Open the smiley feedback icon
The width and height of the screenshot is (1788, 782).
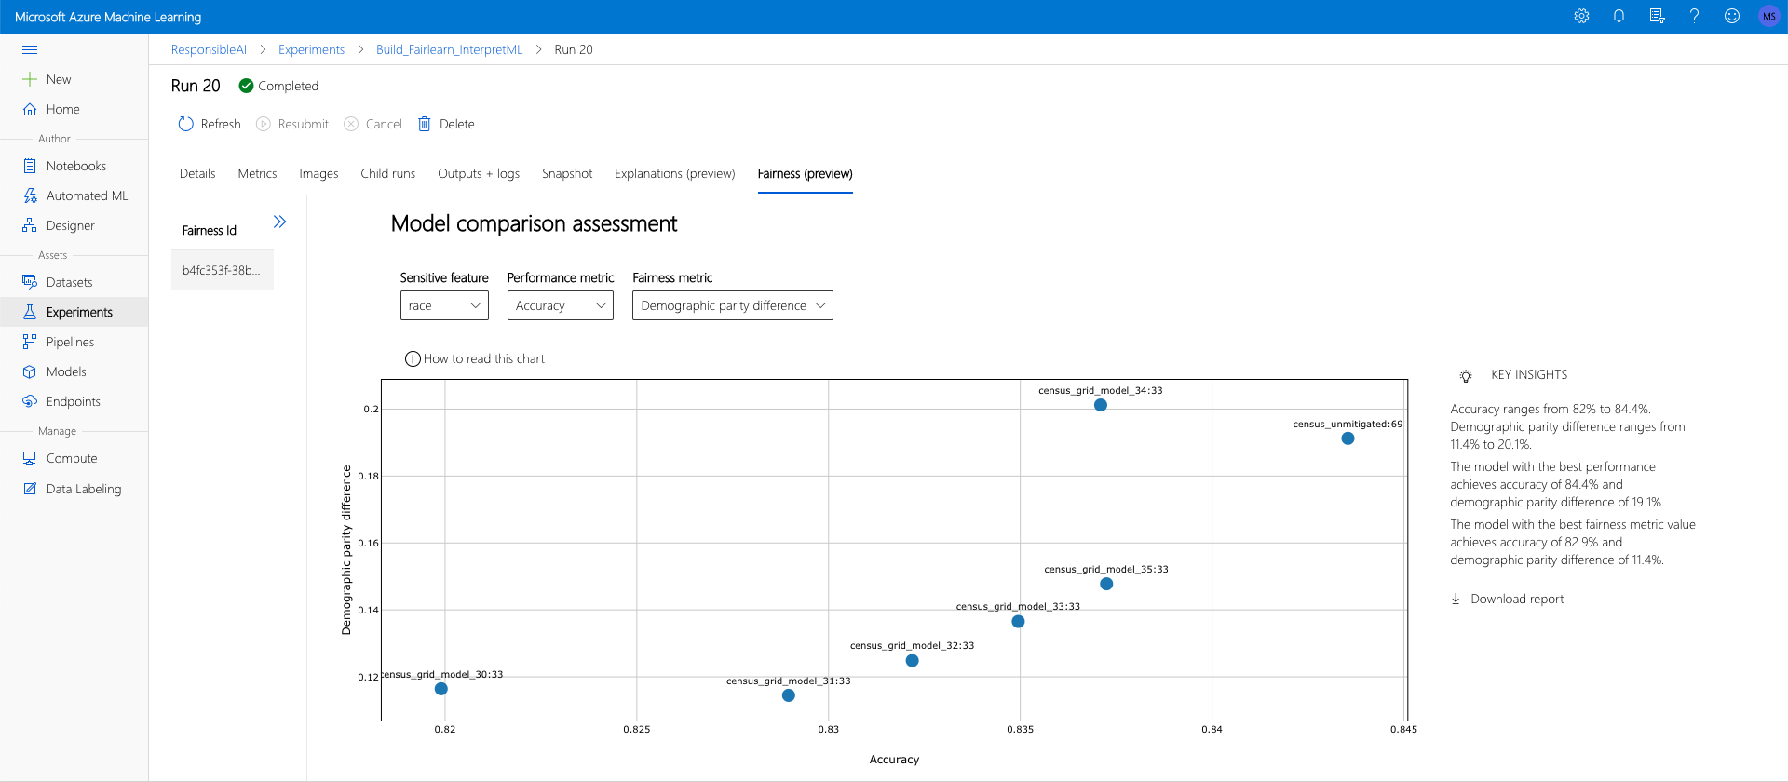pos(1731,16)
